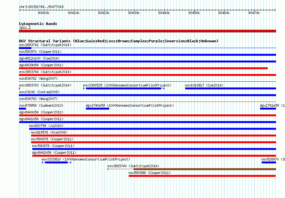Open the dgv2740e59 variant label
This screenshot has height=198, width=285.
pyautogui.click(x=130, y=105)
